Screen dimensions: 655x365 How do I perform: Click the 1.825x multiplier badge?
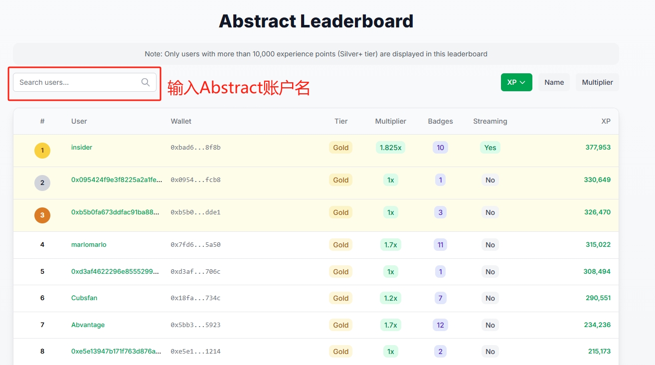[390, 148]
